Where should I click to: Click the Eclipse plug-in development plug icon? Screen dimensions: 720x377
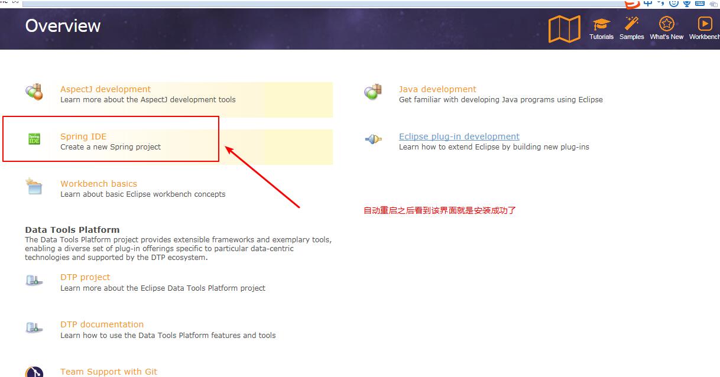click(x=373, y=139)
